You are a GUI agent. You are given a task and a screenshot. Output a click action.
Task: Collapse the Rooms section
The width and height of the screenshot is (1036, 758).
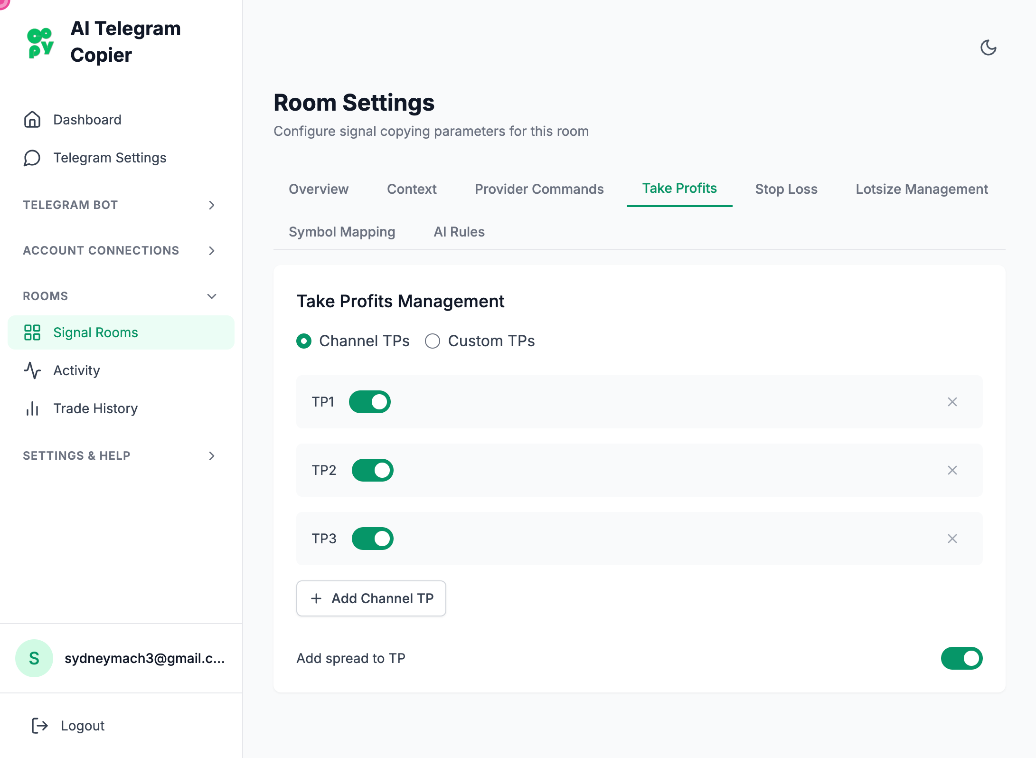pos(212,296)
